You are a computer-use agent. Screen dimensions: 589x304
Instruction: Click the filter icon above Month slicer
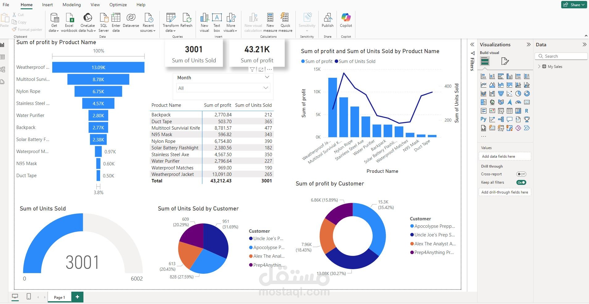pyautogui.click(x=252, y=70)
